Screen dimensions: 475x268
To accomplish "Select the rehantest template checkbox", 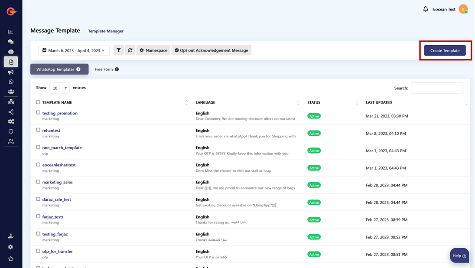I will [38, 130].
